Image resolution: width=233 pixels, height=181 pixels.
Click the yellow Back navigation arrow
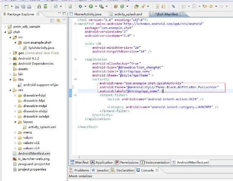[x=211, y=6]
